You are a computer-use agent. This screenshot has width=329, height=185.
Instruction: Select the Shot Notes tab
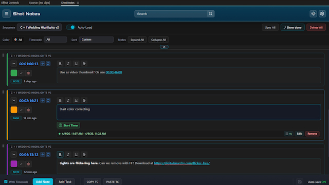point(67,3)
